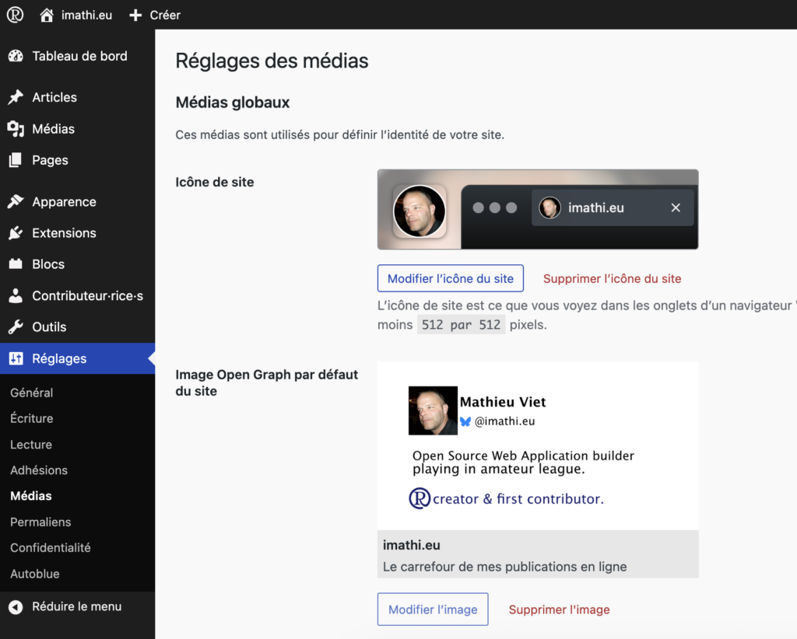797x639 pixels.
Task: Click the Médias library icon in sidebar
Action: 16,129
